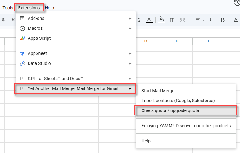Screen dimensions: 240x153
Task: Open Help in YAMM submenu
Action: click(x=186, y=141)
